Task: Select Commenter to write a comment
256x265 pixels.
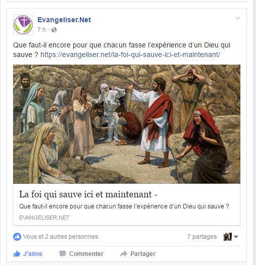Action: tap(81, 254)
